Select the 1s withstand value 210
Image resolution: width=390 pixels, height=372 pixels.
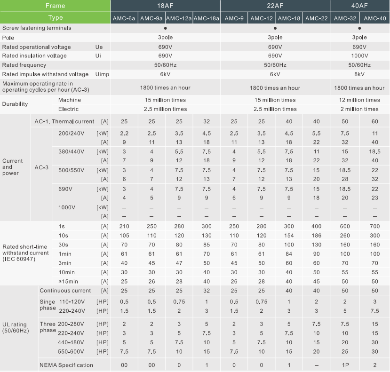124,226
